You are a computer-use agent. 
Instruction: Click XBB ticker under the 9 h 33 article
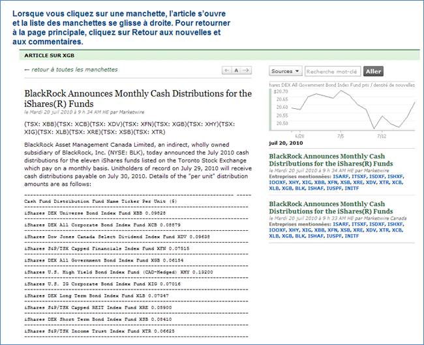(320, 230)
